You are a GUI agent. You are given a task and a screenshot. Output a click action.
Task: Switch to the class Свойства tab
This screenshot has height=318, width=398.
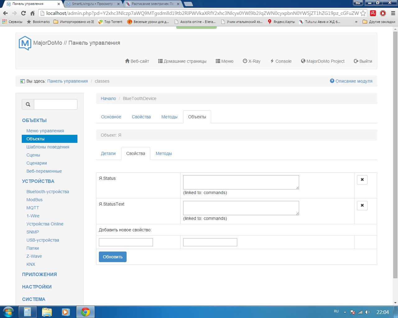[141, 117]
